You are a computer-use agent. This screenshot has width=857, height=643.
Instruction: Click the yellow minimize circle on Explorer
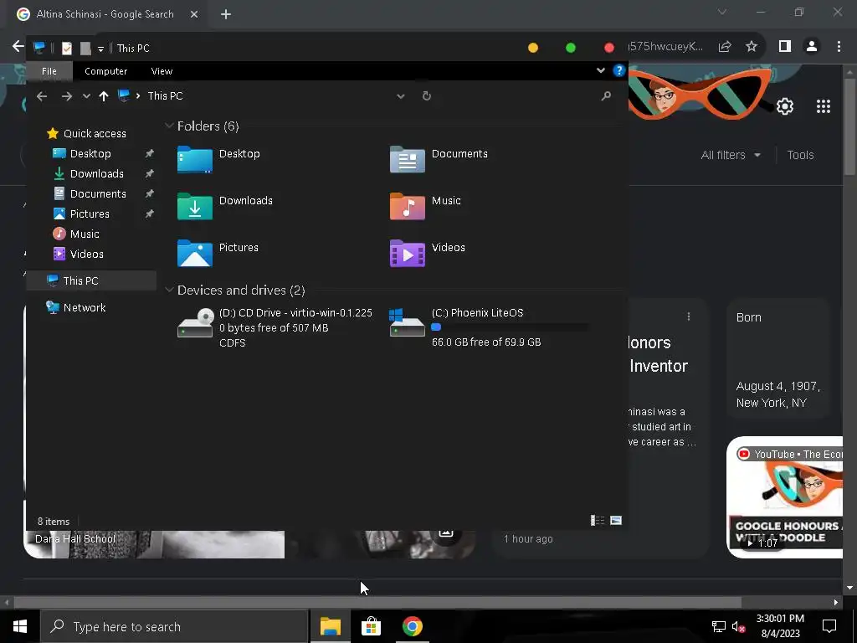tap(533, 48)
